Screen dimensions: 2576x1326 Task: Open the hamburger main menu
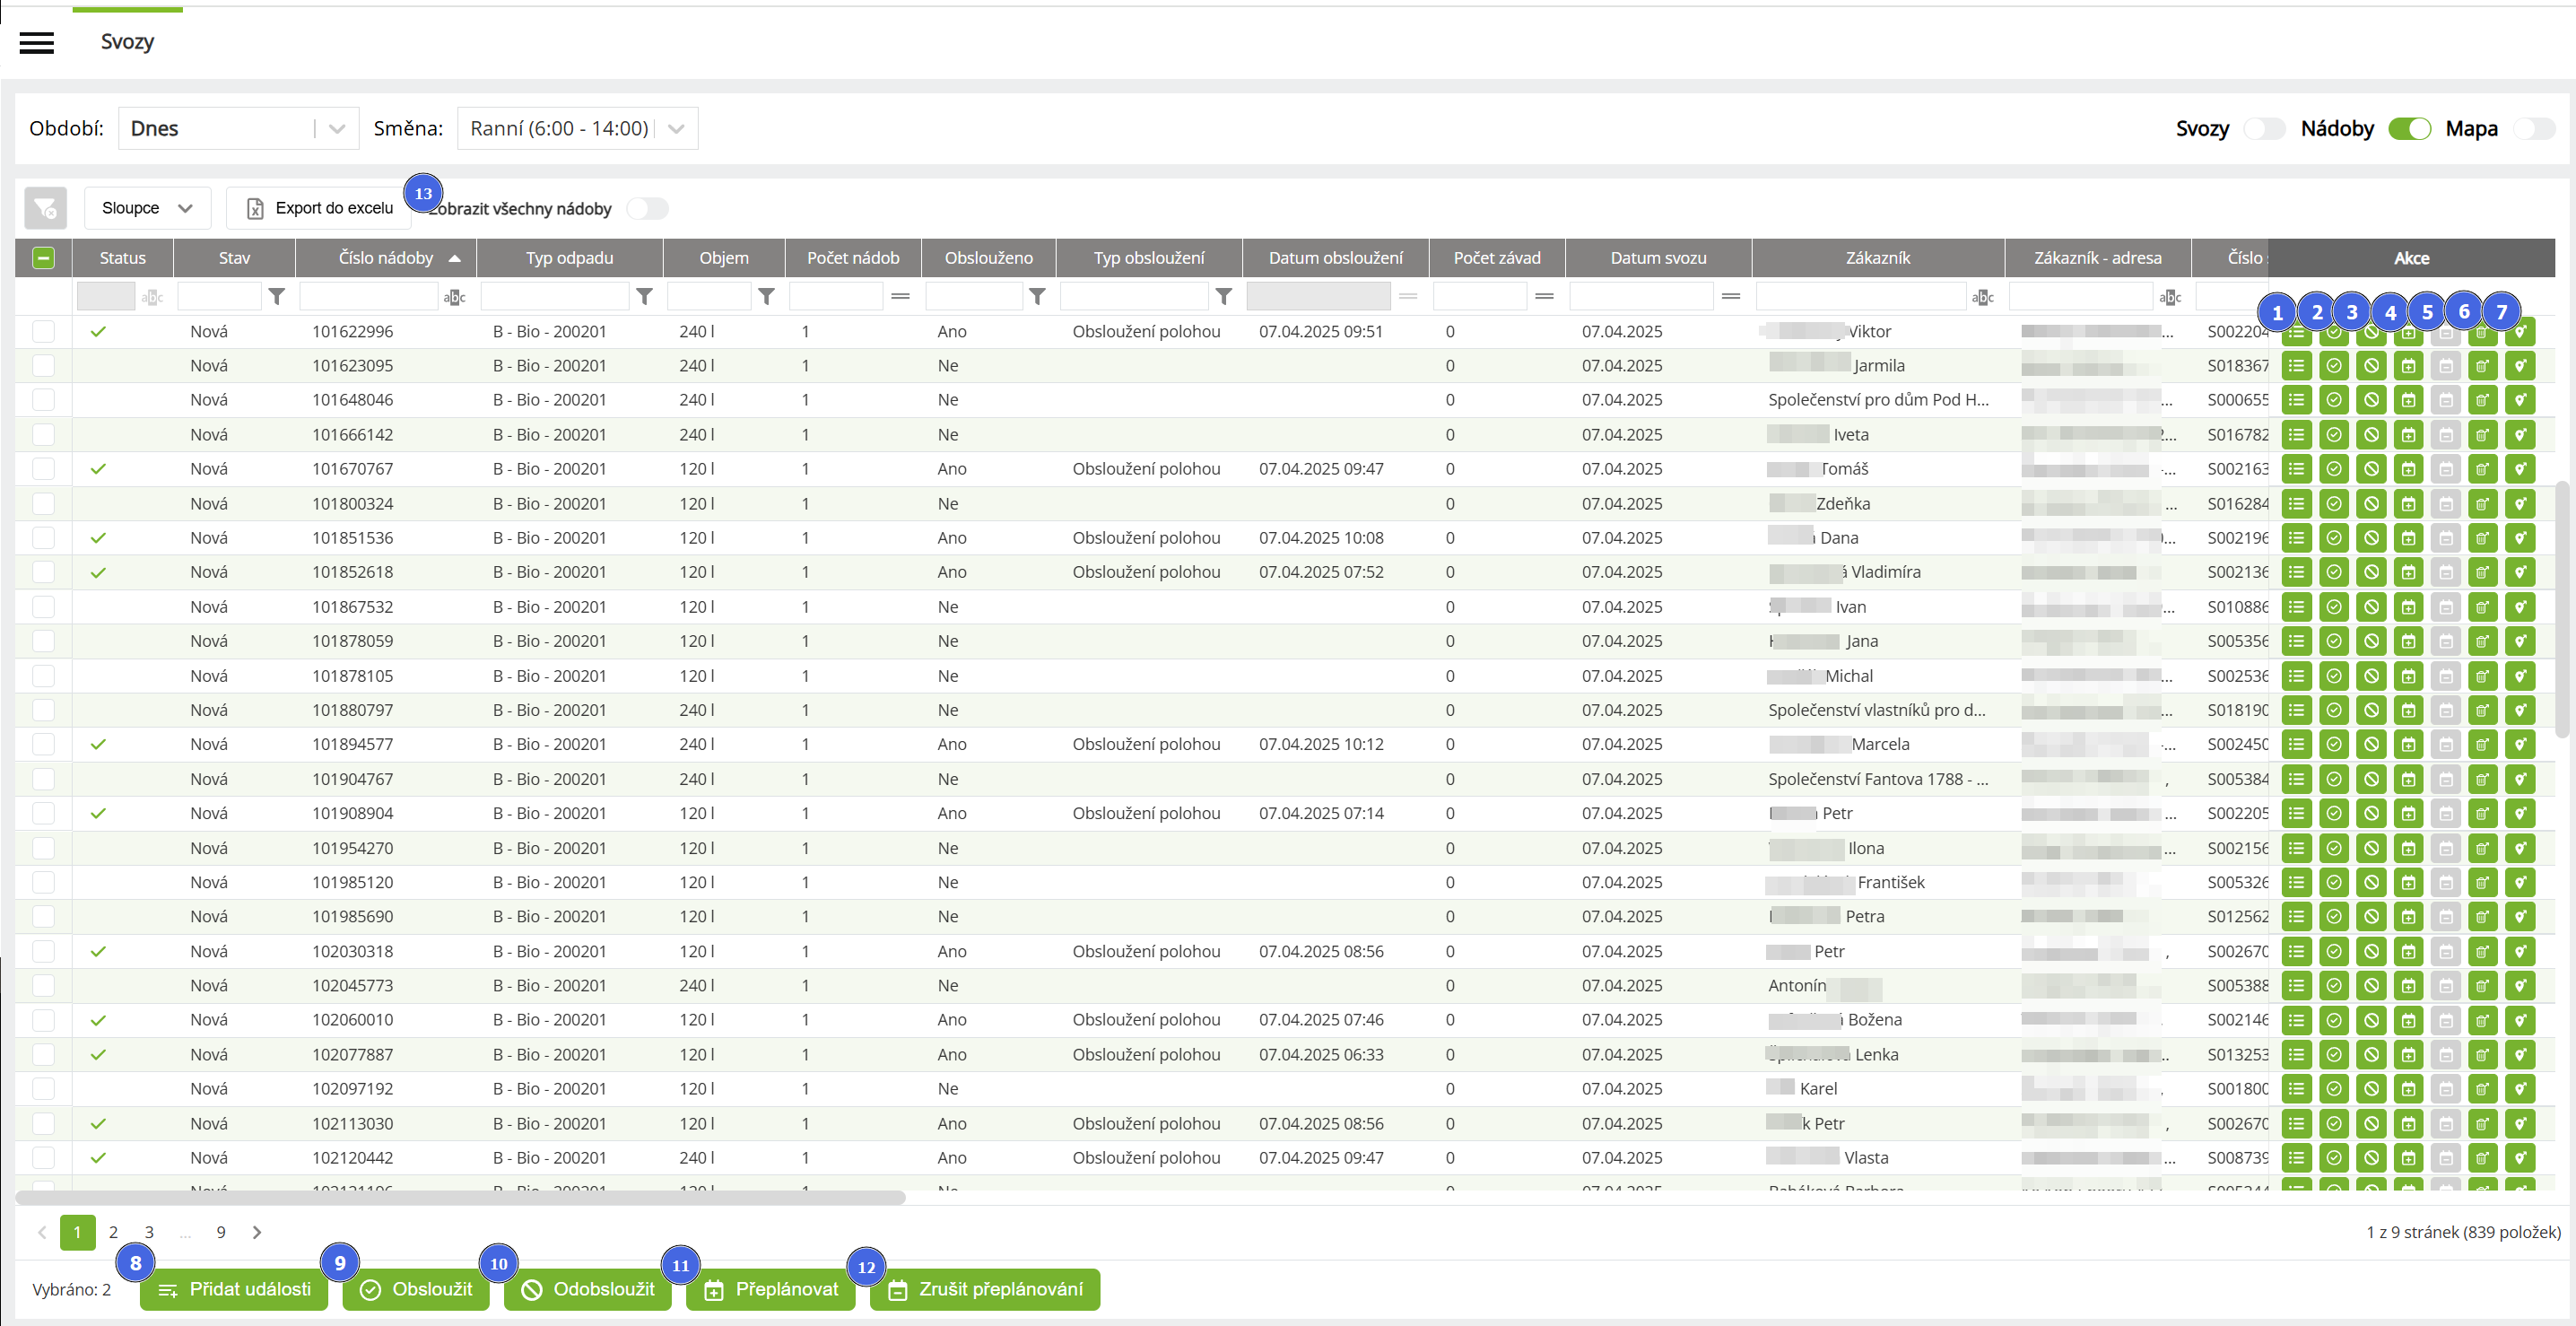(x=37, y=42)
